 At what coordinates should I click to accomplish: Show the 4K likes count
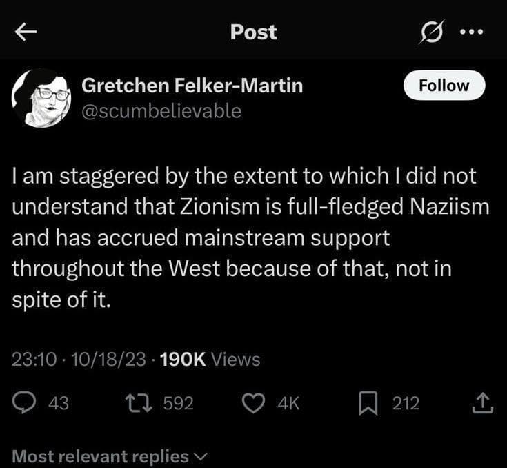[288, 403]
